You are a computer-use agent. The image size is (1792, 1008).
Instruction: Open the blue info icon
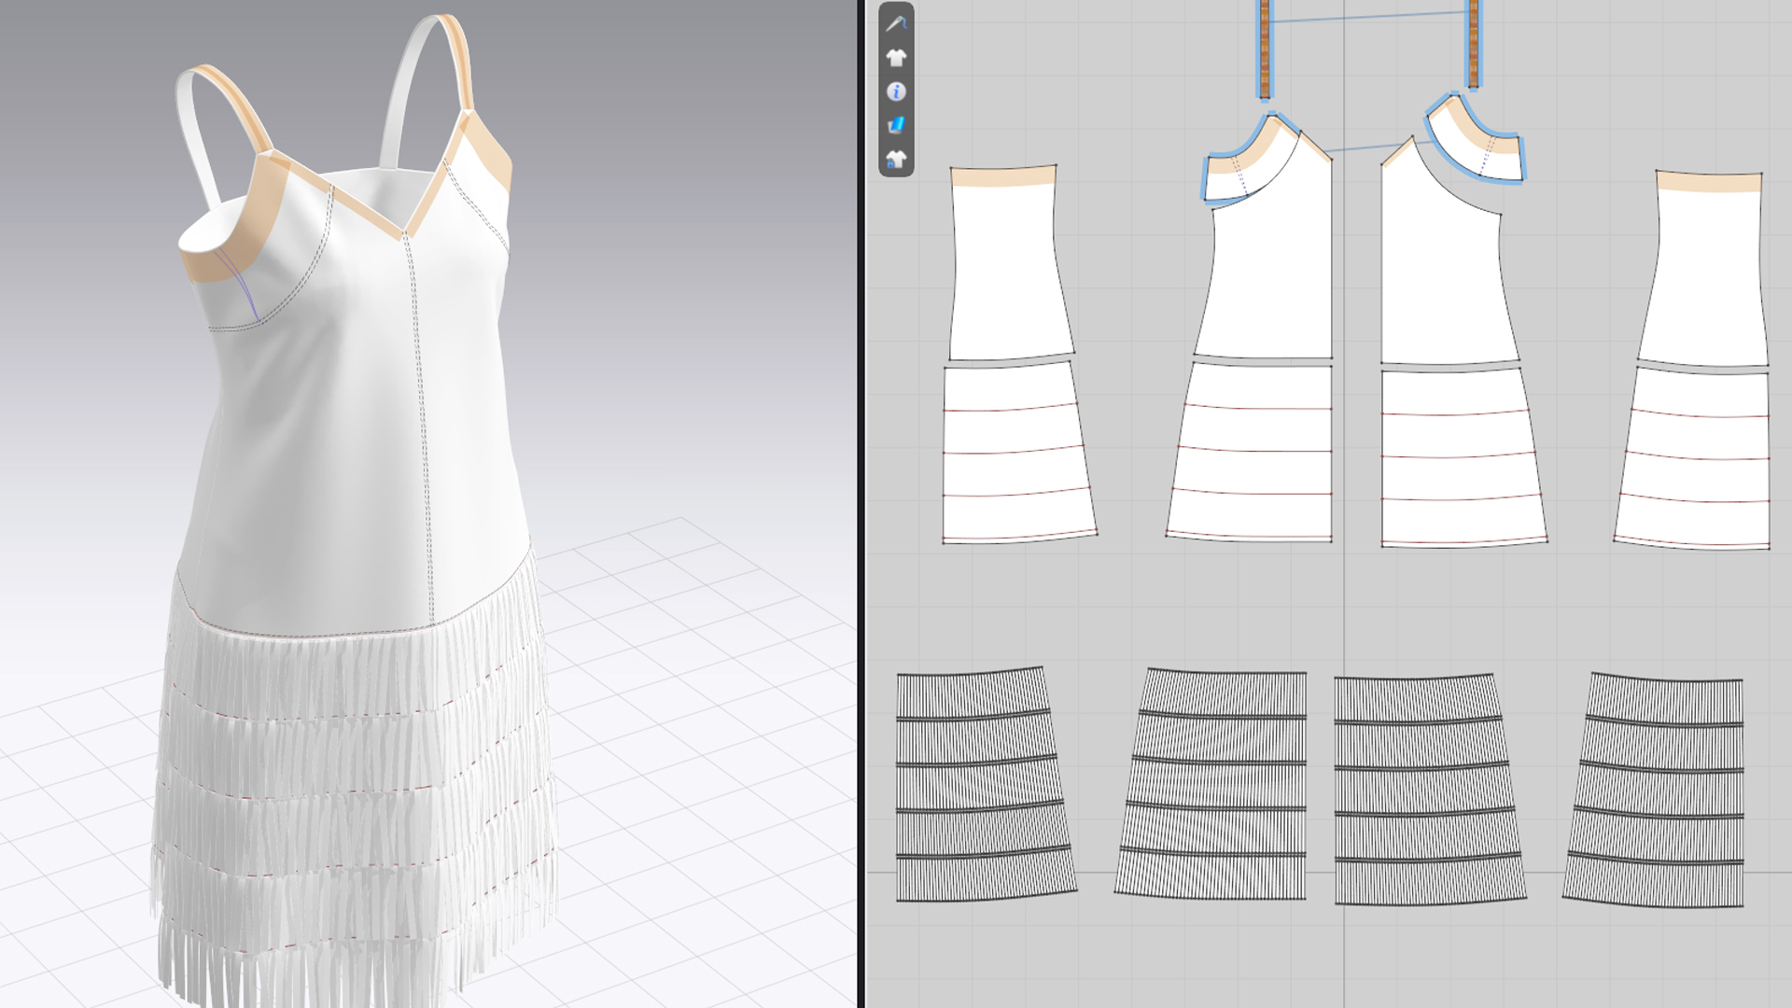point(896,91)
